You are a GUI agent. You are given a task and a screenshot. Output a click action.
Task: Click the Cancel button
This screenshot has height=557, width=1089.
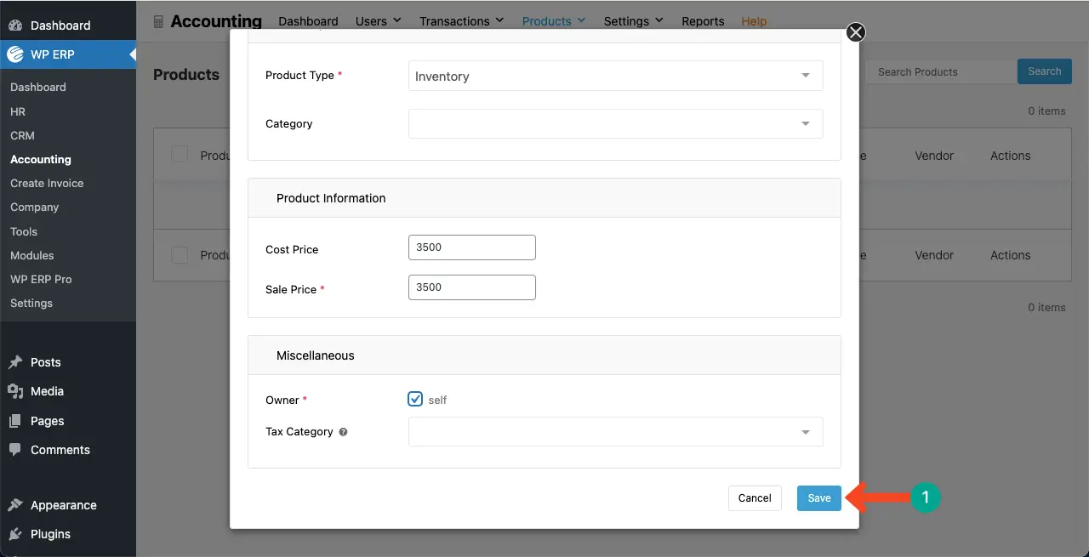click(x=755, y=498)
